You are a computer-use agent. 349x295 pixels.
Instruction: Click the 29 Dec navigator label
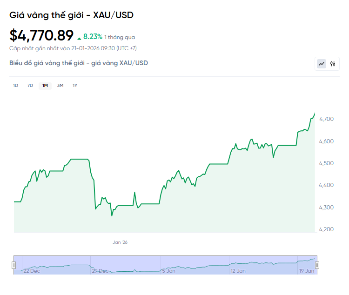click(x=100, y=270)
